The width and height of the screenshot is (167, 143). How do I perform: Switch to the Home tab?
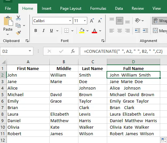(x=28, y=8)
